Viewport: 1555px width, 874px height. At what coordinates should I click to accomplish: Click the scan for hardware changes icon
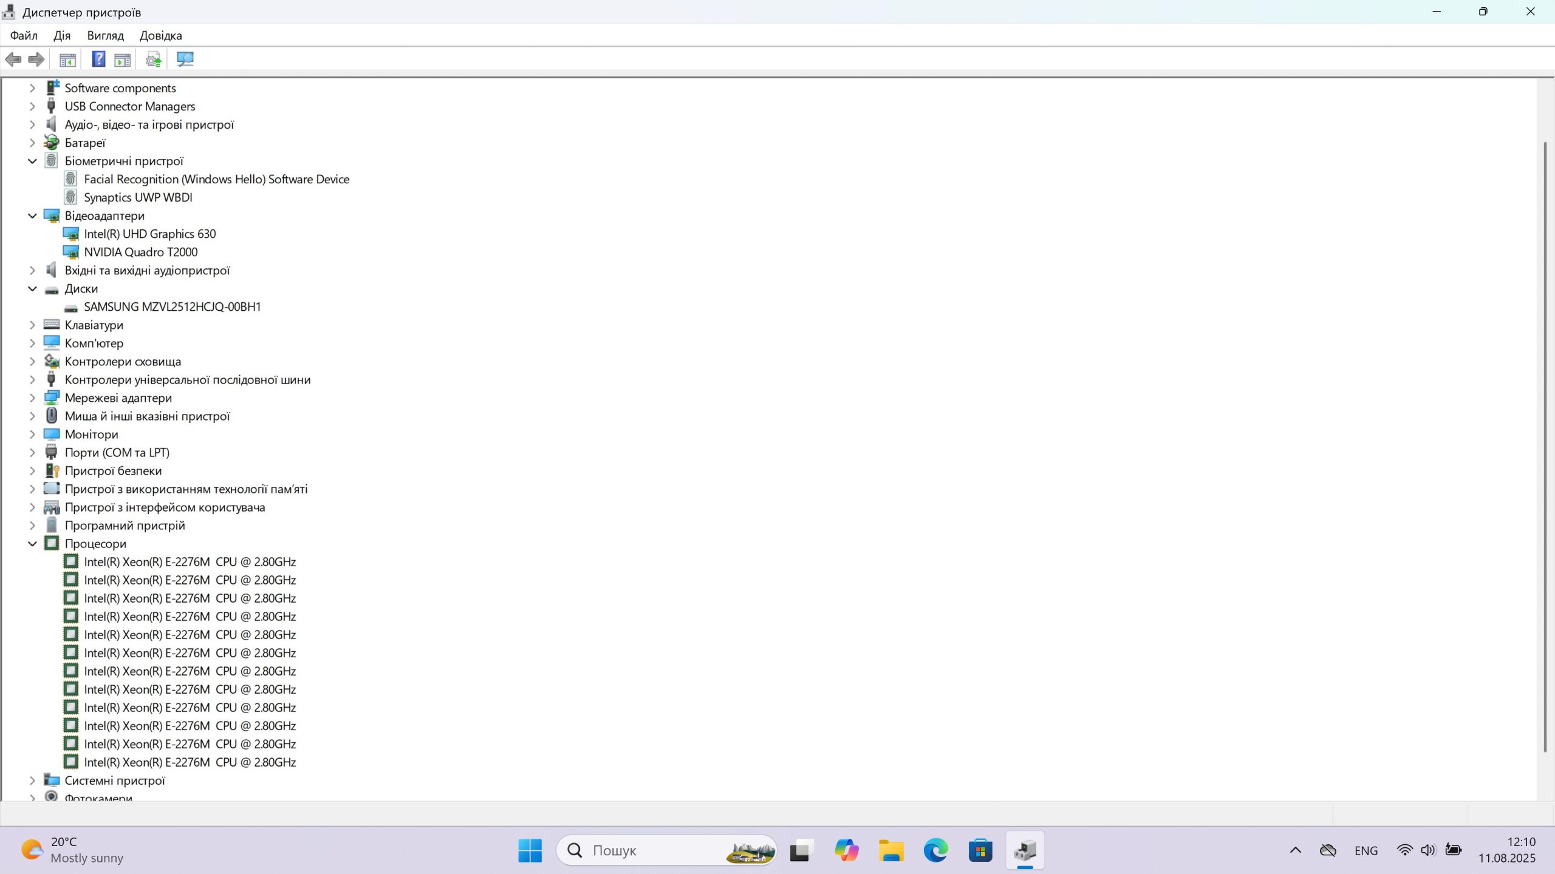pyautogui.click(x=185, y=59)
